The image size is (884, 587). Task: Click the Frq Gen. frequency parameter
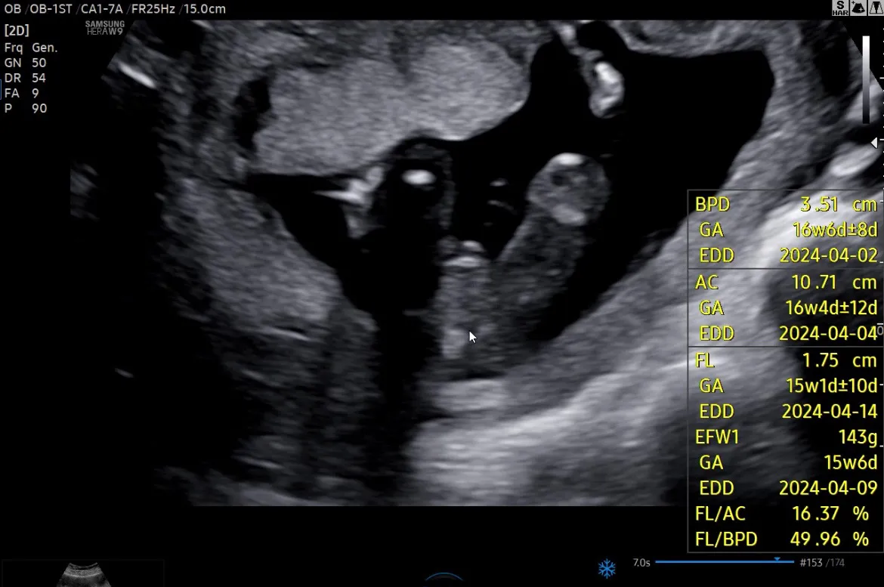[x=31, y=48]
